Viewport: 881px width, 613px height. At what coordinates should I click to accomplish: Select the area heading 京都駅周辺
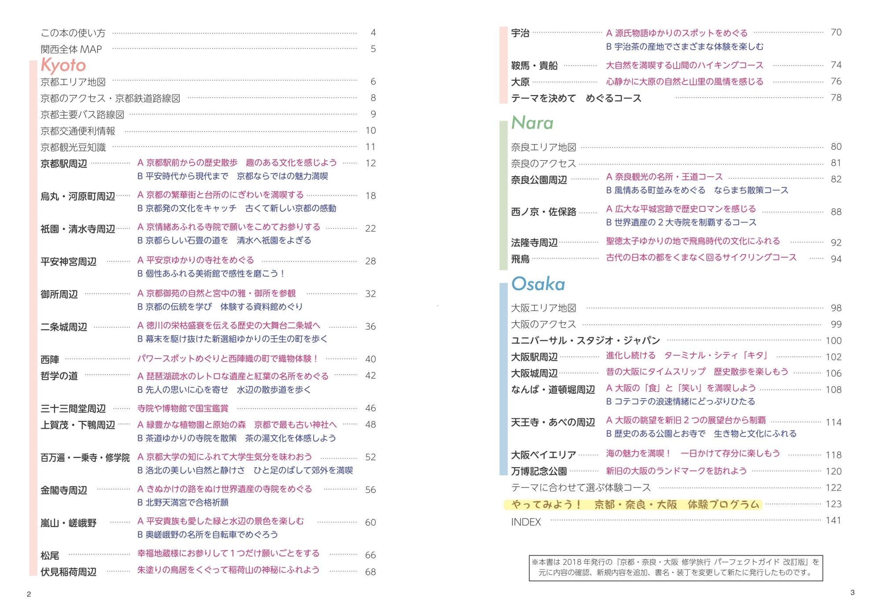[64, 164]
